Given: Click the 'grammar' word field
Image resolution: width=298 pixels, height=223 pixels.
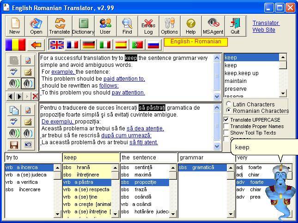Looking at the screenshot, I should pos(206,158).
